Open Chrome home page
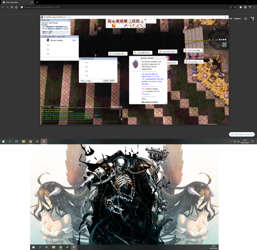 click(16, 7)
